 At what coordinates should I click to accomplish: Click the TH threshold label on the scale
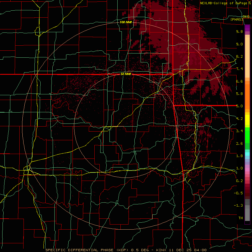pos(241,218)
